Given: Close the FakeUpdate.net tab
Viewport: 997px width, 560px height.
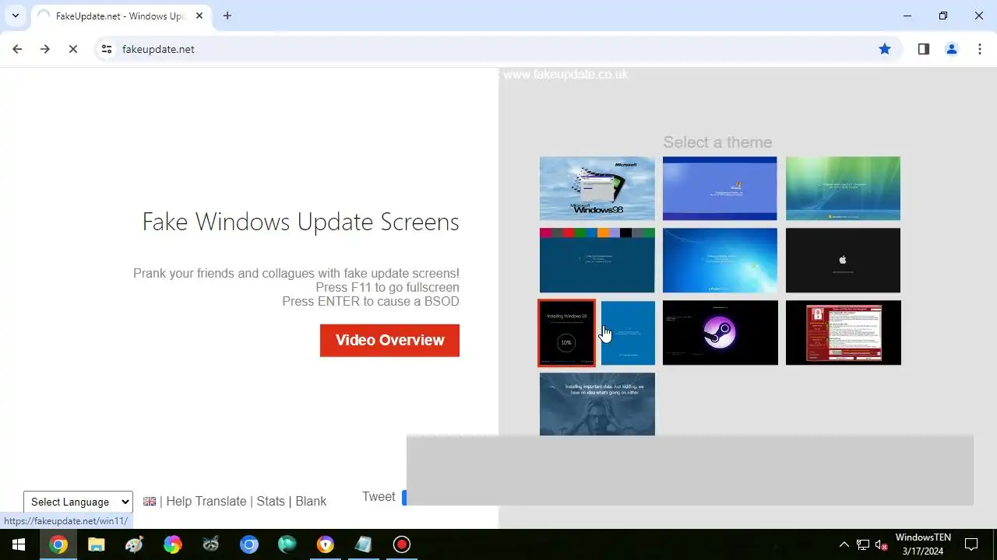Looking at the screenshot, I should (x=200, y=16).
